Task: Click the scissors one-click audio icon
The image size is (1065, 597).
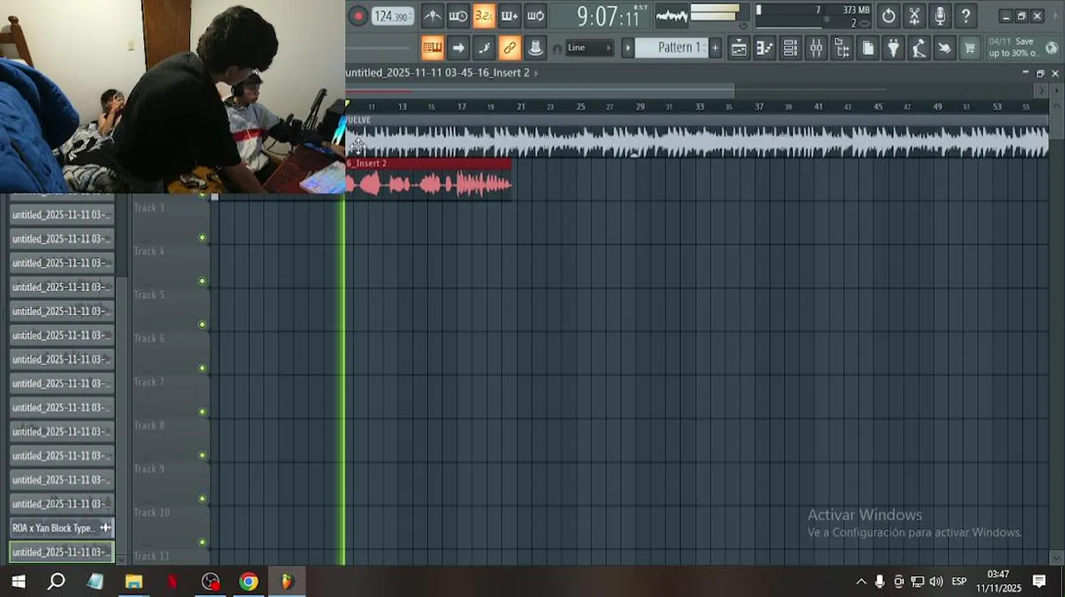Action: [914, 16]
